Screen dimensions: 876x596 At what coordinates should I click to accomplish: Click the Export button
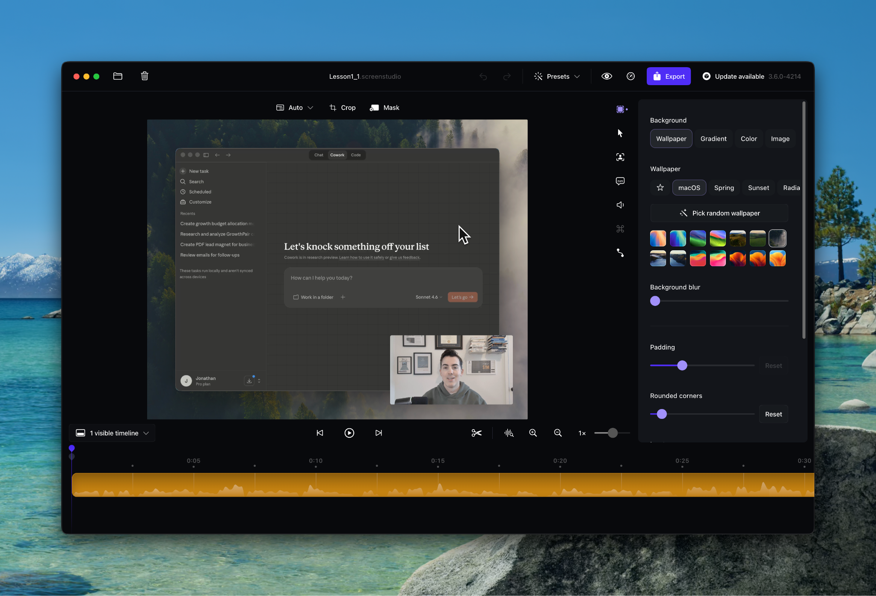(x=669, y=76)
